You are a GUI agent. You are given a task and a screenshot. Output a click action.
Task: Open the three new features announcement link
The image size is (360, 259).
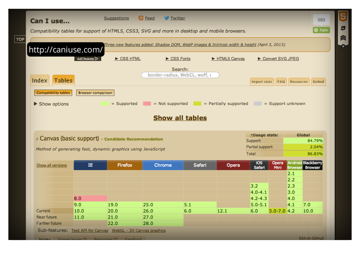click(180, 45)
